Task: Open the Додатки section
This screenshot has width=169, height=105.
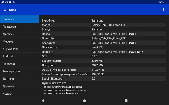Action: 19,86
